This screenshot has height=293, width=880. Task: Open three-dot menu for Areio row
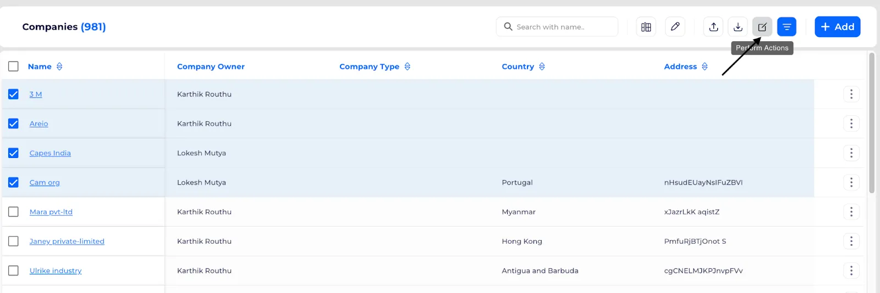[x=851, y=123]
